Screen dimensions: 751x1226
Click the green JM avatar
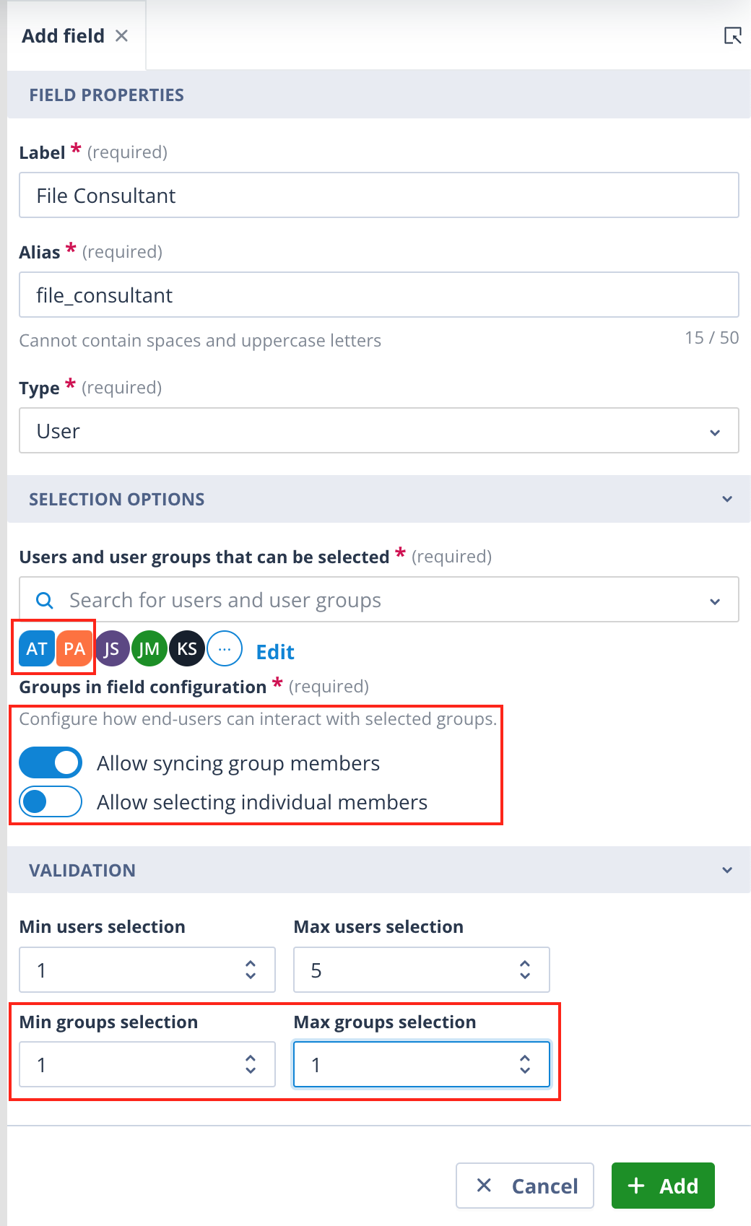point(149,648)
